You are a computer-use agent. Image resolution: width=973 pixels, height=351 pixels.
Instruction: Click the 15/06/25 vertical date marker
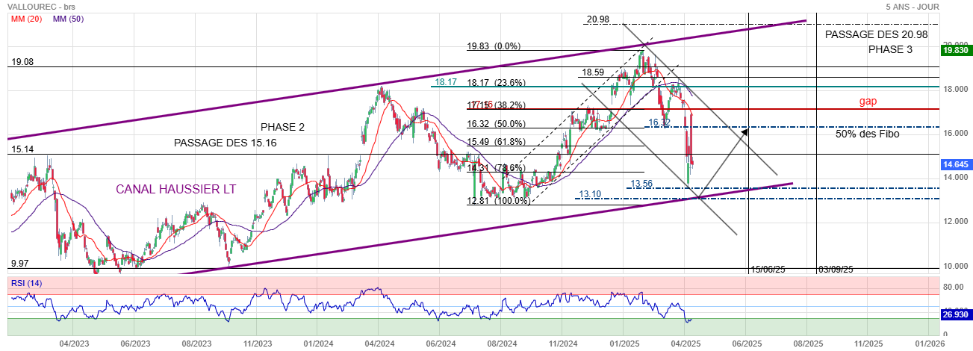pos(768,269)
